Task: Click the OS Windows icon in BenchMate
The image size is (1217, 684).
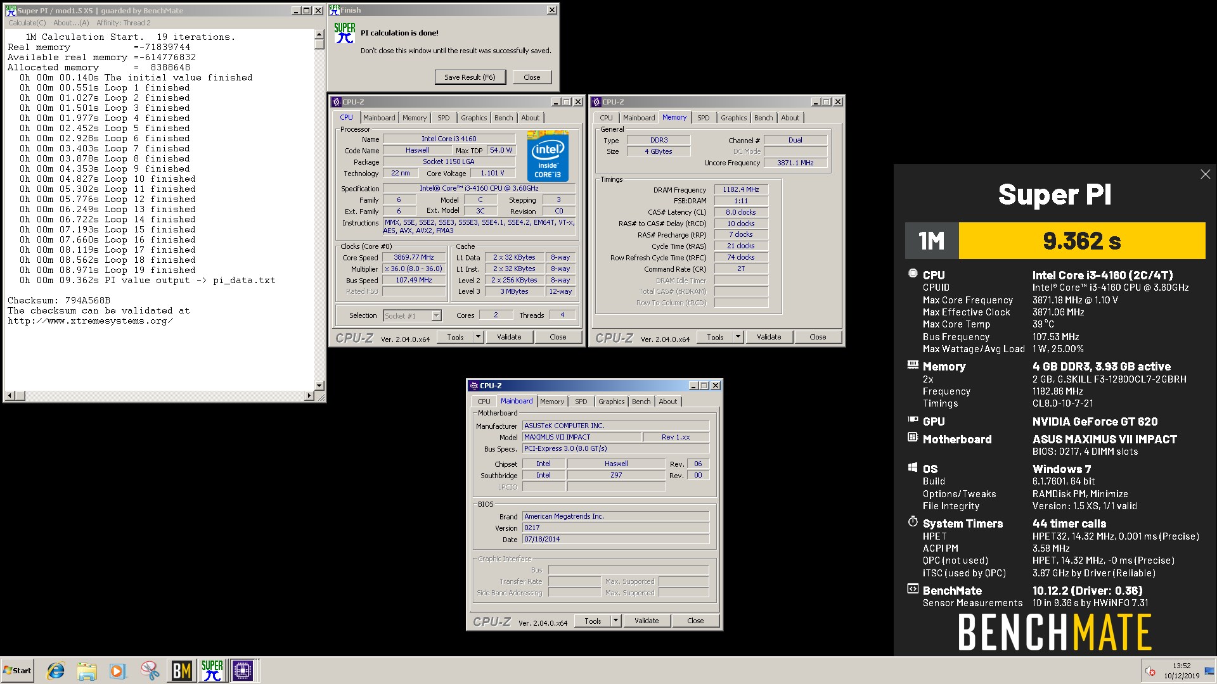Action: tap(913, 467)
